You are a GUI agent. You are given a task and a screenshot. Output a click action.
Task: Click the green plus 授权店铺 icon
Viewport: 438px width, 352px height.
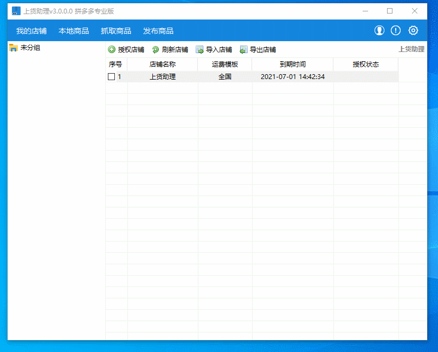point(112,49)
